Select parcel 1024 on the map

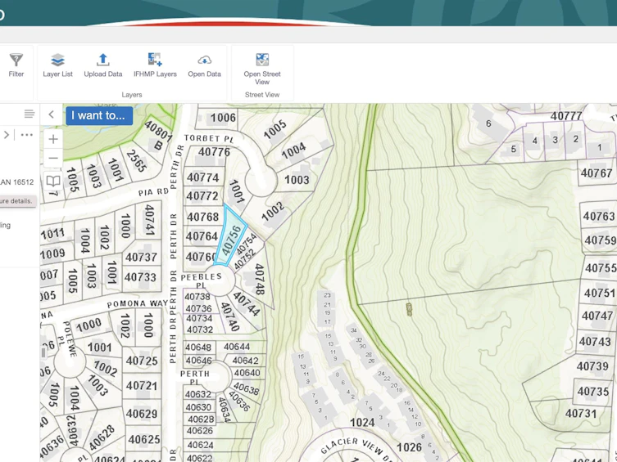click(362, 423)
